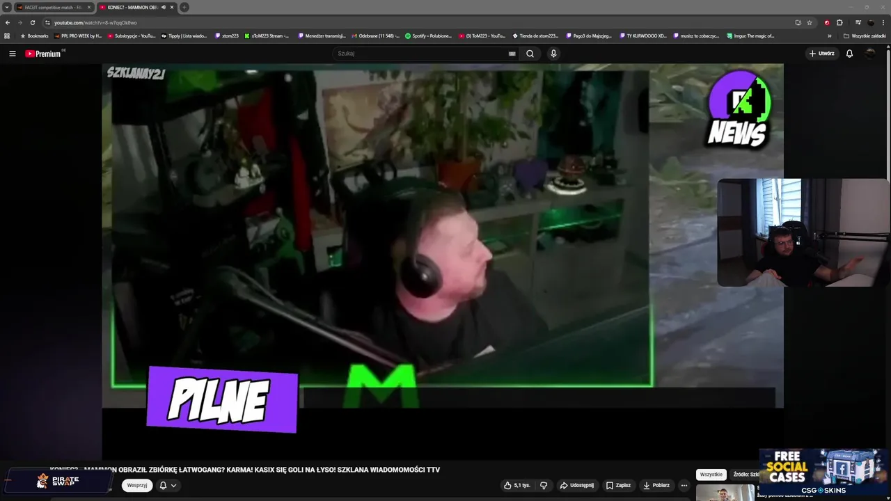Expand hidden bookmarks double chevron
Image resolution: width=891 pixels, height=501 pixels.
829,35
